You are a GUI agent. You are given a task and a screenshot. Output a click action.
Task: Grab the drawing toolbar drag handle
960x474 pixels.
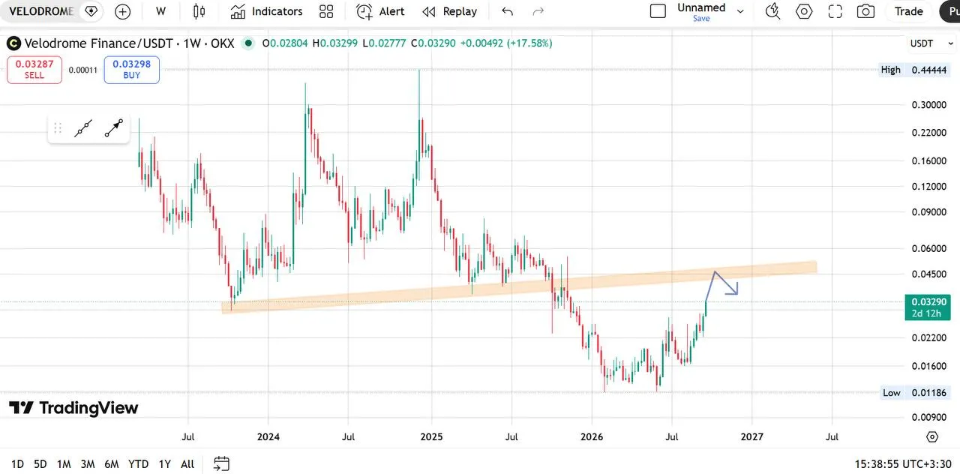58,128
